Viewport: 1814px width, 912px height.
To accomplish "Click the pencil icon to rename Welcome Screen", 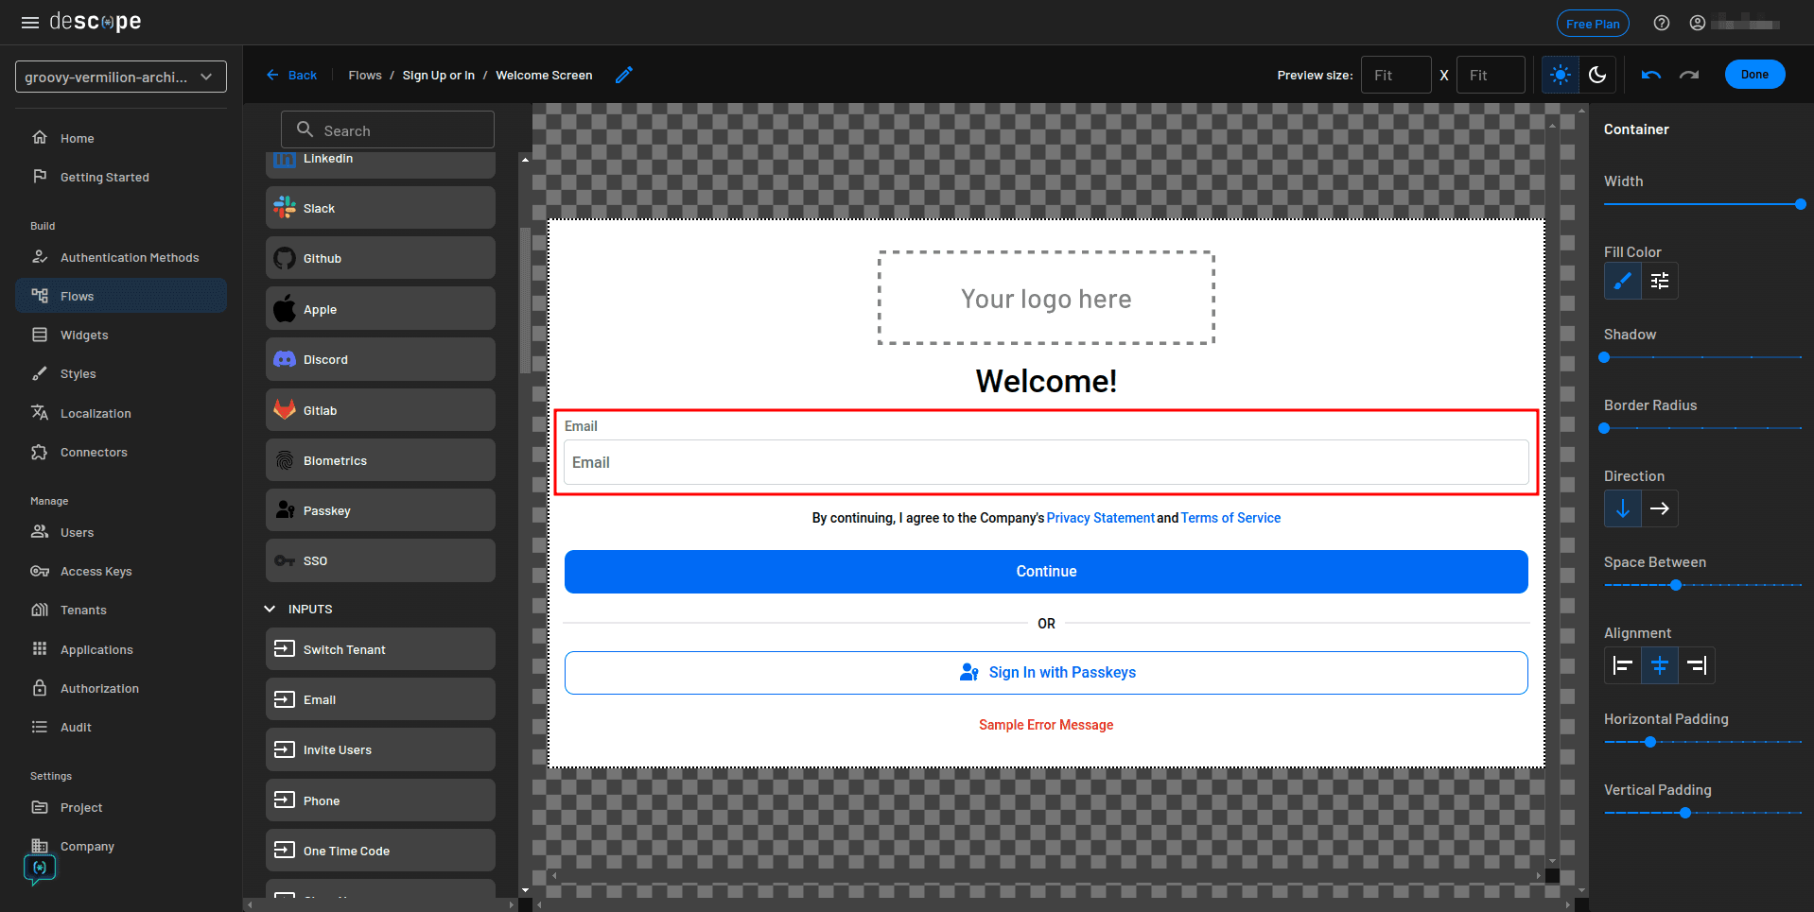I will click(x=623, y=75).
